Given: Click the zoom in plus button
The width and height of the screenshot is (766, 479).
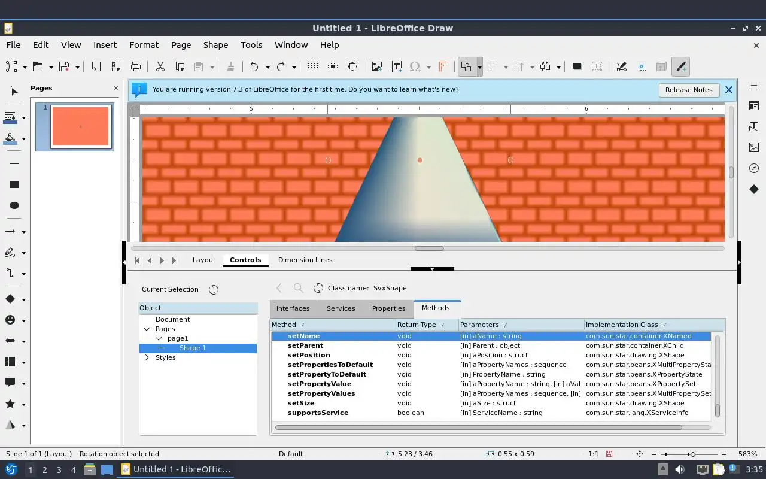Looking at the screenshot, I should (x=724, y=454).
